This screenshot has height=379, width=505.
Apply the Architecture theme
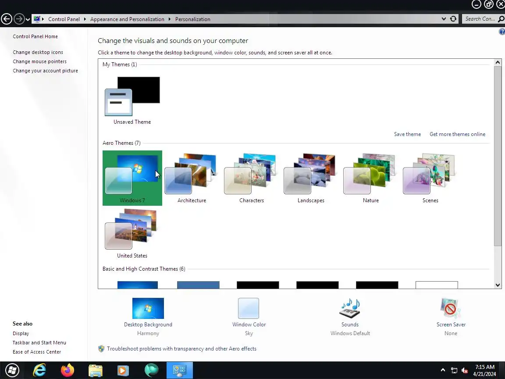[192, 178]
